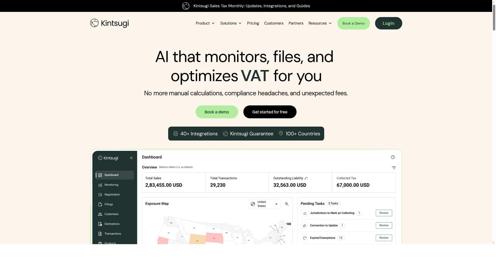Click the Exposure Map zoom magnifier icon
496x279 pixels.
[x=287, y=204]
